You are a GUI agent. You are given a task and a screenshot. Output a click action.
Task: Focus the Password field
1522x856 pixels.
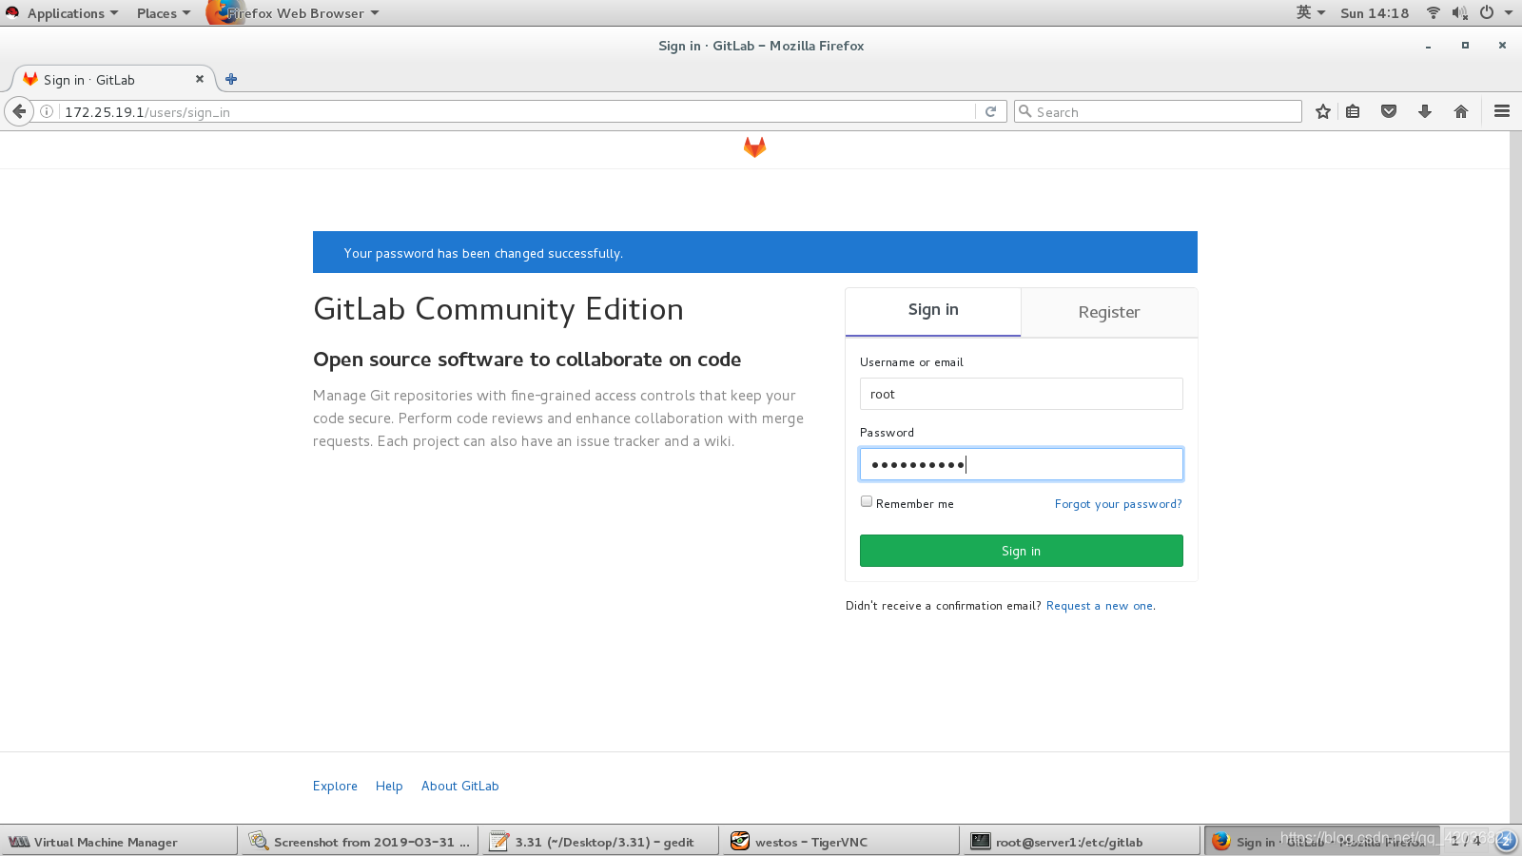(1022, 464)
